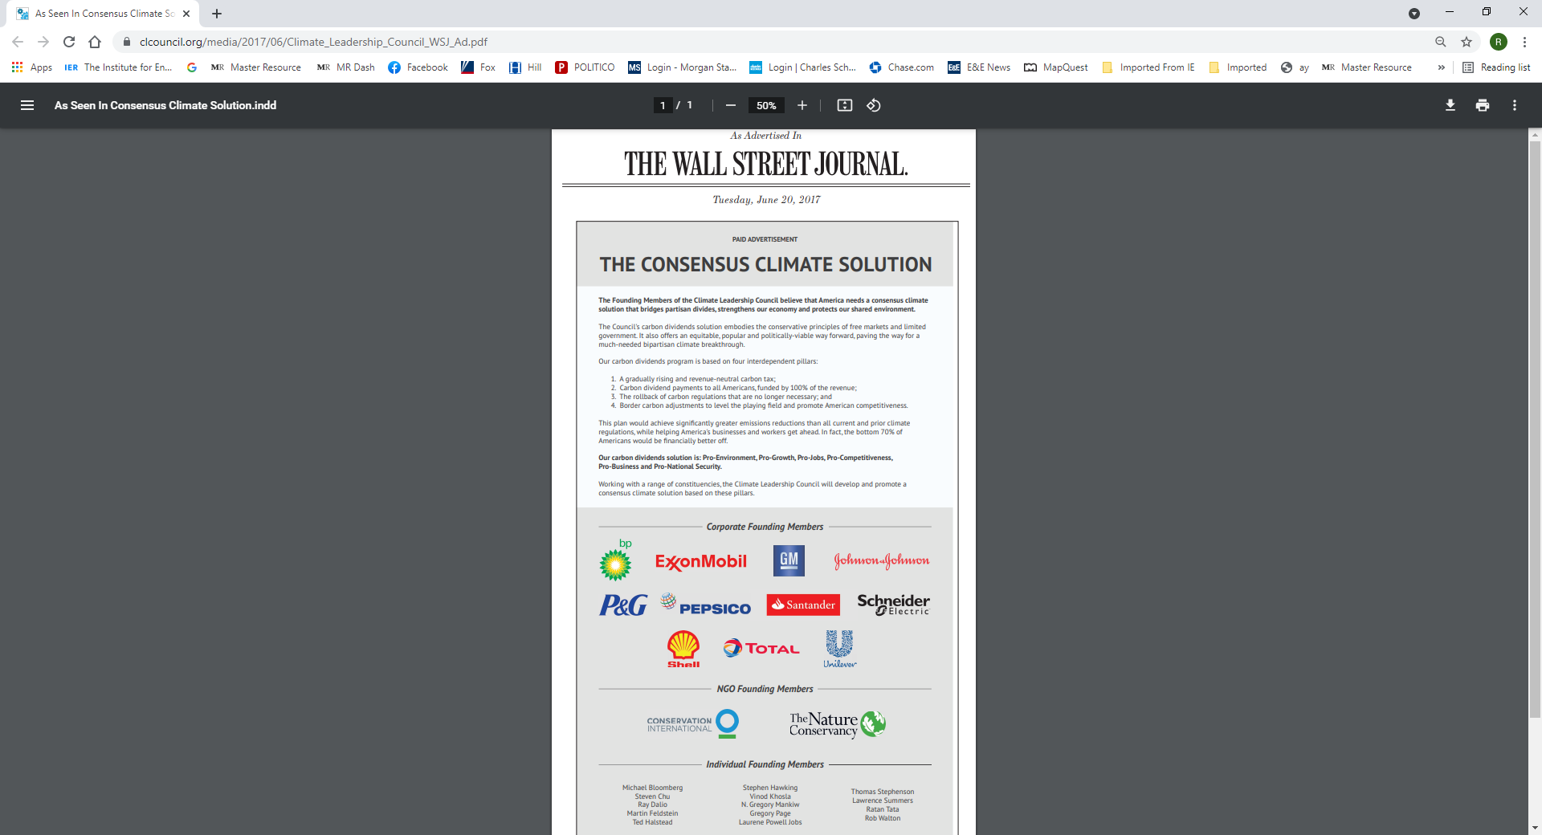Click the 'Tuesday, June 20, 2017' date
1542x835 pixels.
[x=766, y=200]
